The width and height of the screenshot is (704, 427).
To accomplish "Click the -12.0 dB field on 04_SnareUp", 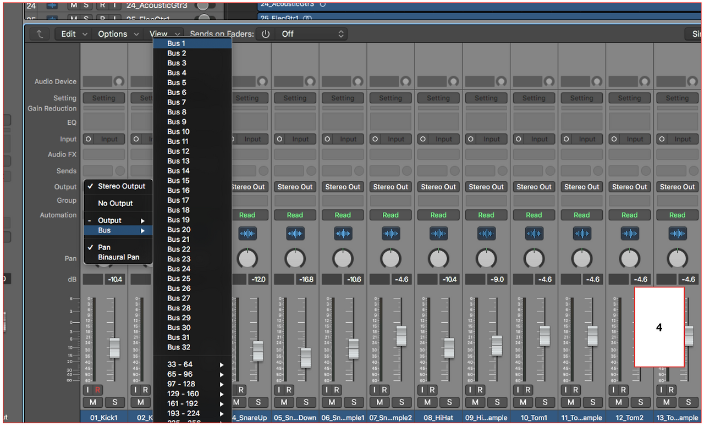I will point(258,280).
